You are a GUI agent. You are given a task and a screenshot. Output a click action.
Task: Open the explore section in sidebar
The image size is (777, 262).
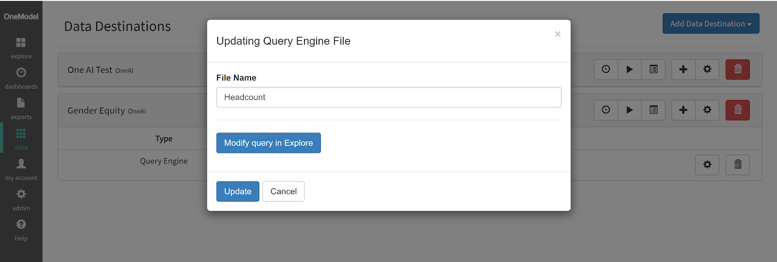[x=21, y=48]
